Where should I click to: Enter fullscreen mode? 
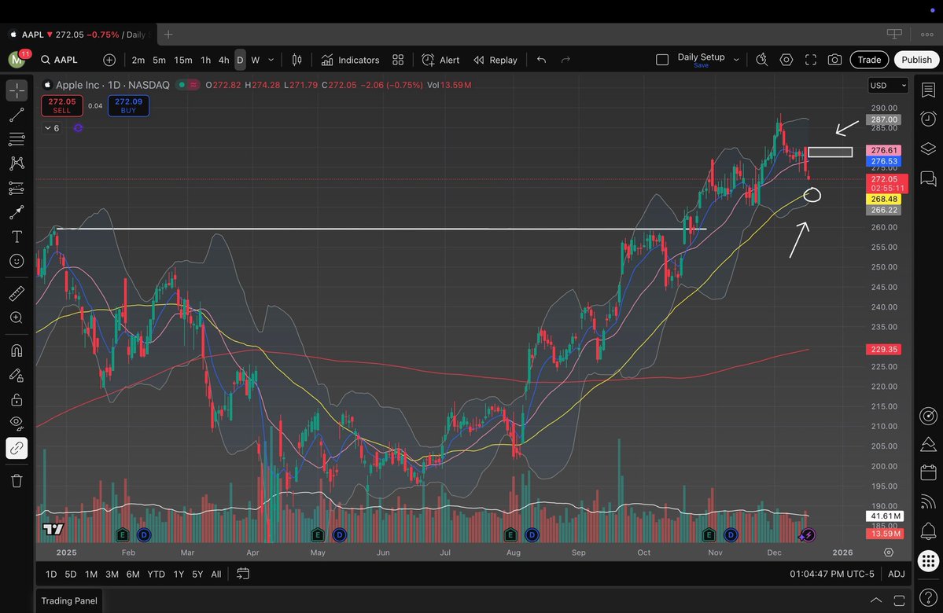coord(811,60)
